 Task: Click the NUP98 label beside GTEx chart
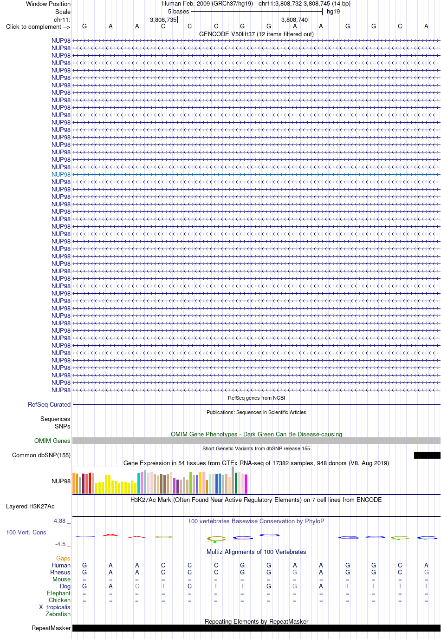61,481
